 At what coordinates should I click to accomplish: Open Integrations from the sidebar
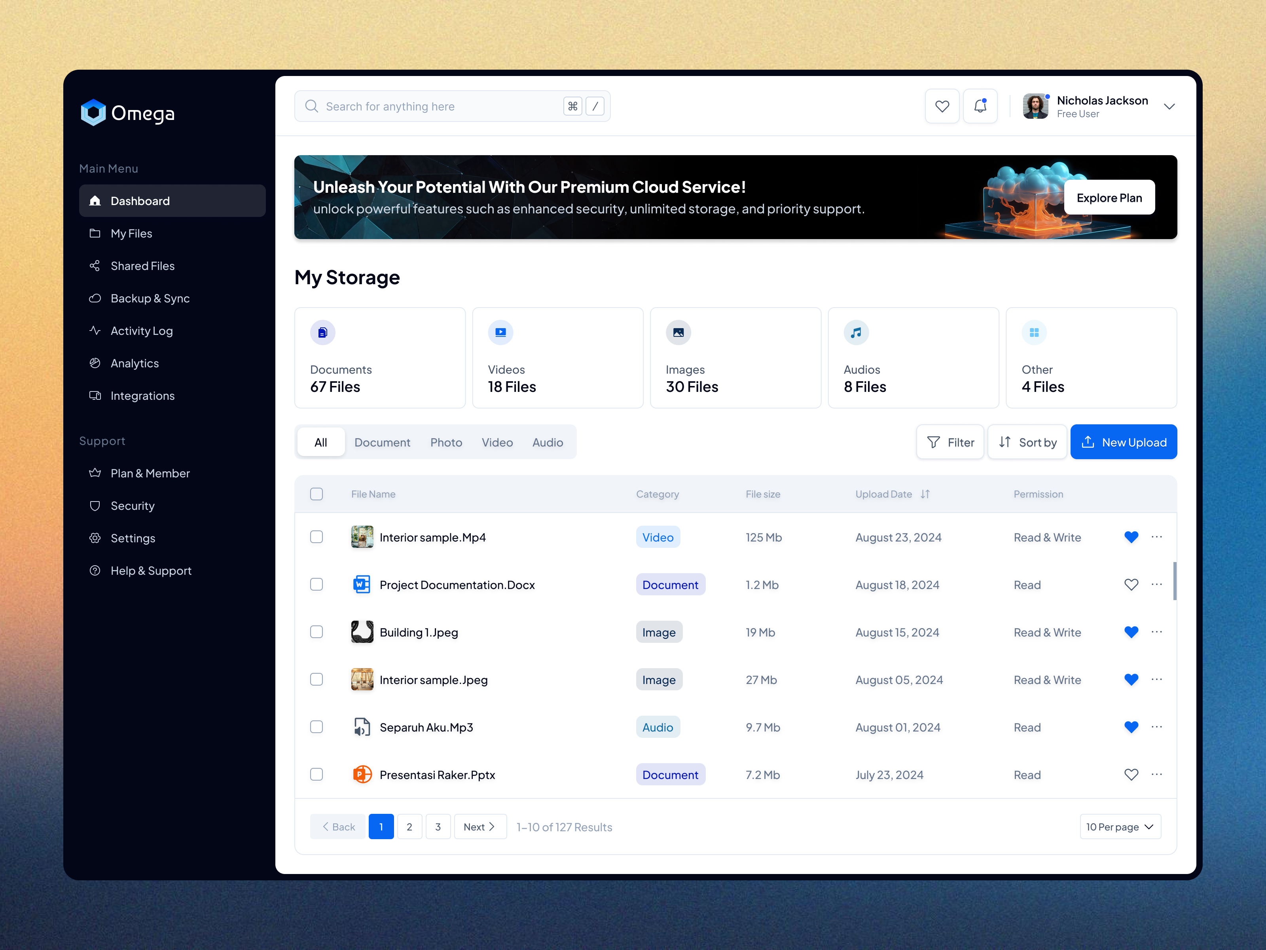(142, 395)
